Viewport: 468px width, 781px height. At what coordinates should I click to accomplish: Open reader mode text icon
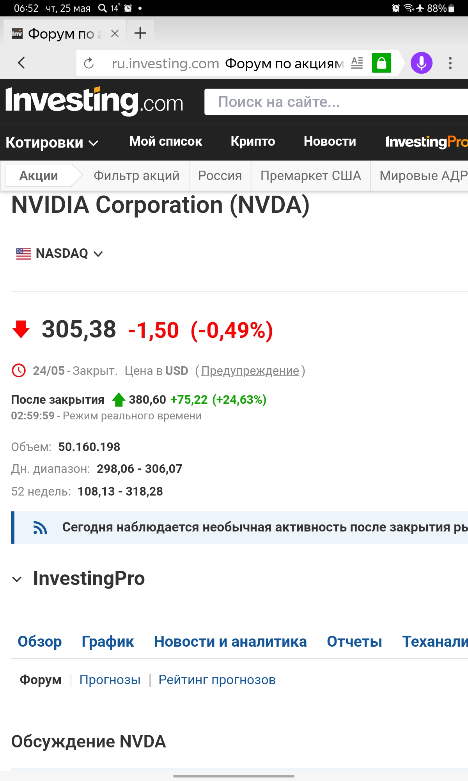tap(357, 63)
